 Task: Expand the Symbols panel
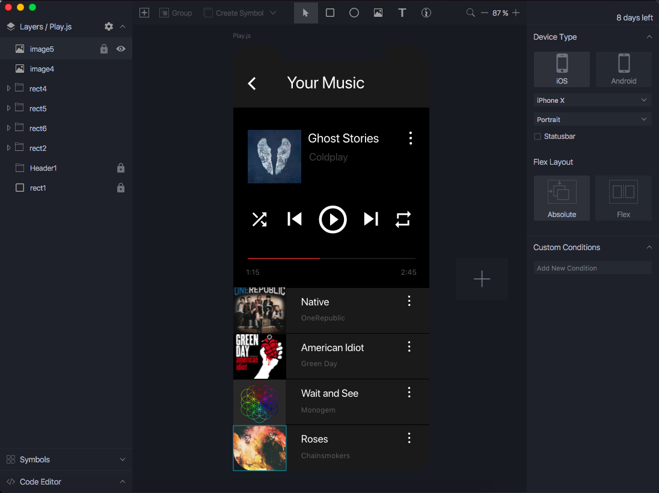pyautogui.click(x=122, y=459)
